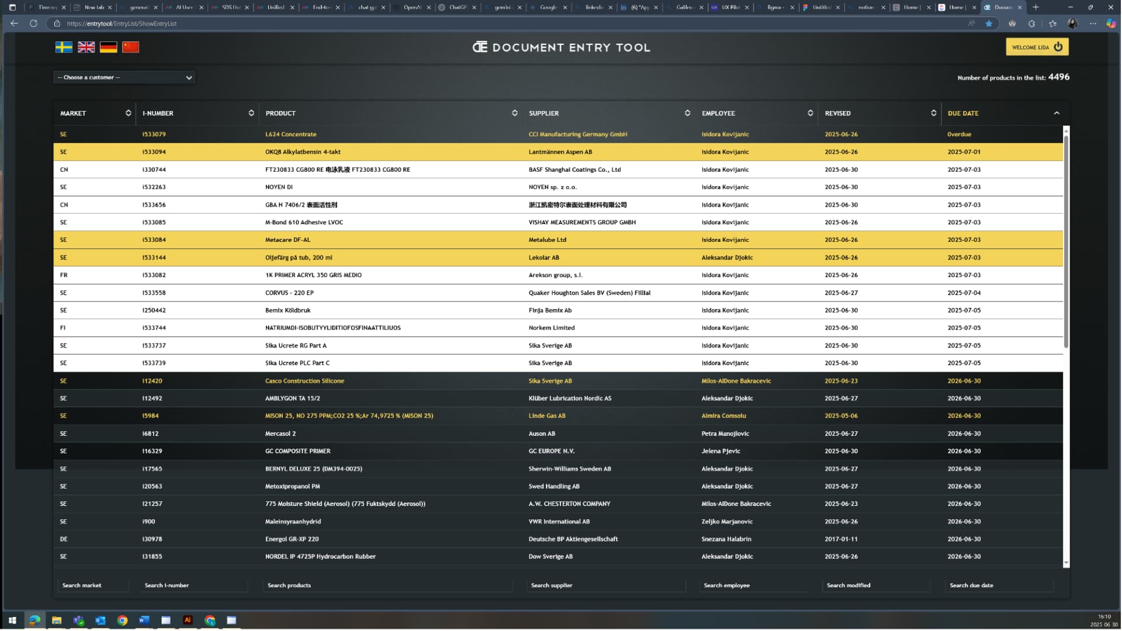Open the Choose a customer dropdown
The image size is (1122, 631).
tap(124, 77)
